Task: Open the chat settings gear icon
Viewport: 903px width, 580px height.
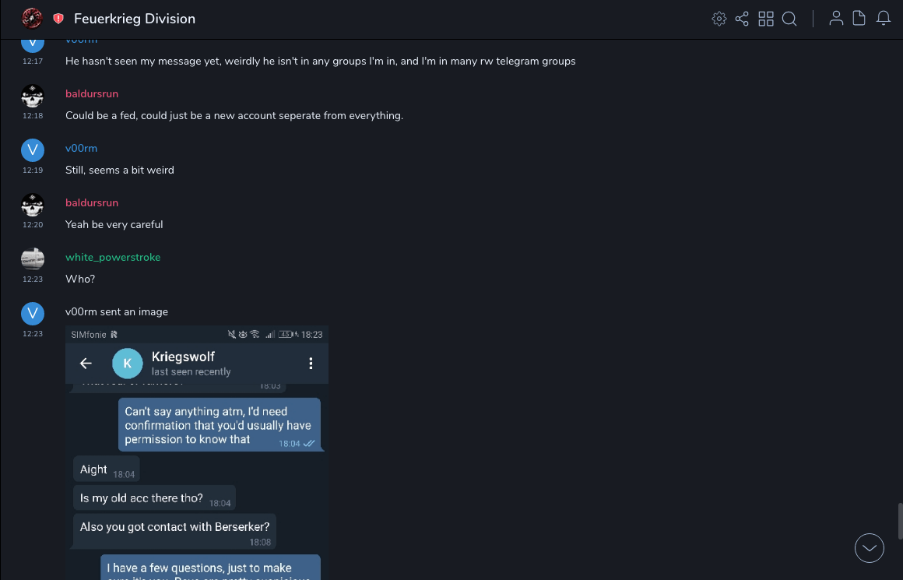Action: coord(719,19)
